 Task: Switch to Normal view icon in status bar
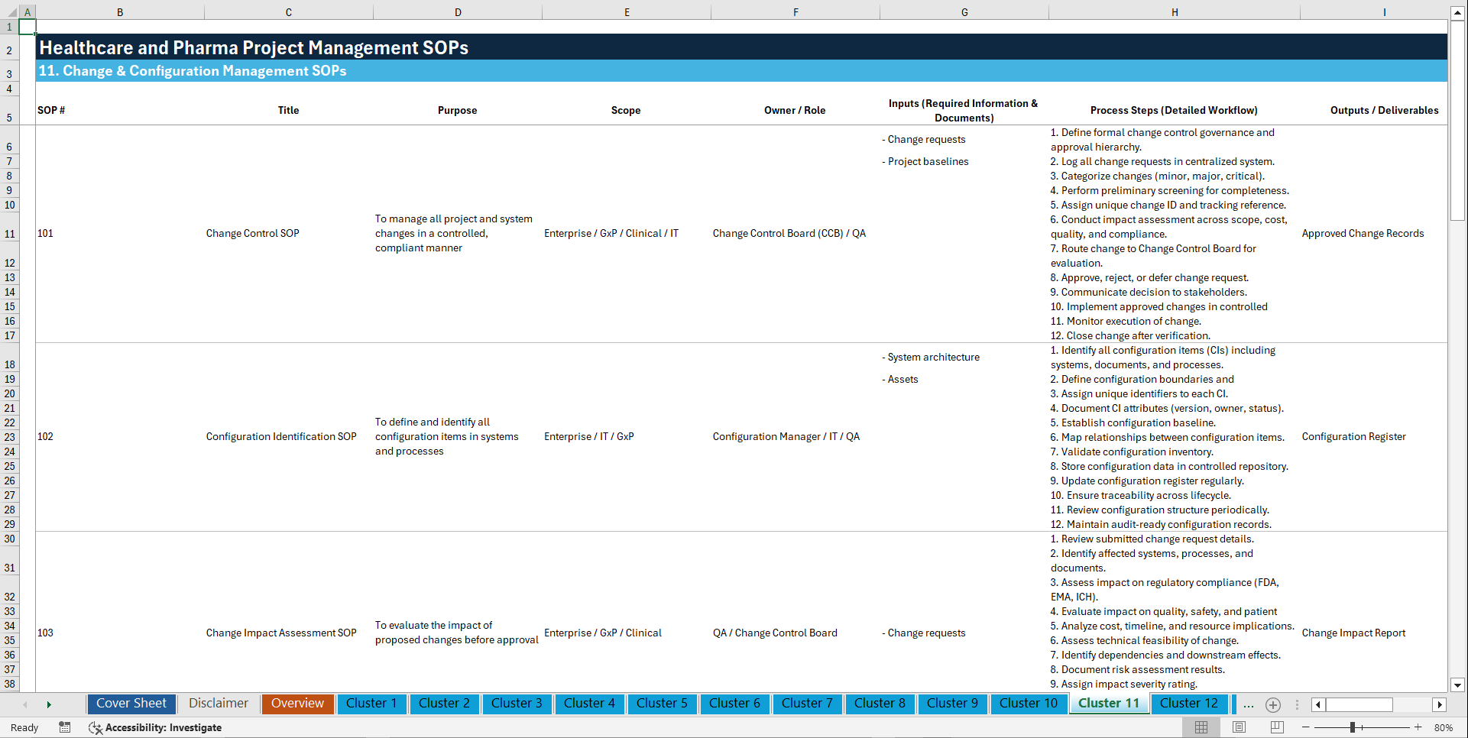(x=1200, y=727)
